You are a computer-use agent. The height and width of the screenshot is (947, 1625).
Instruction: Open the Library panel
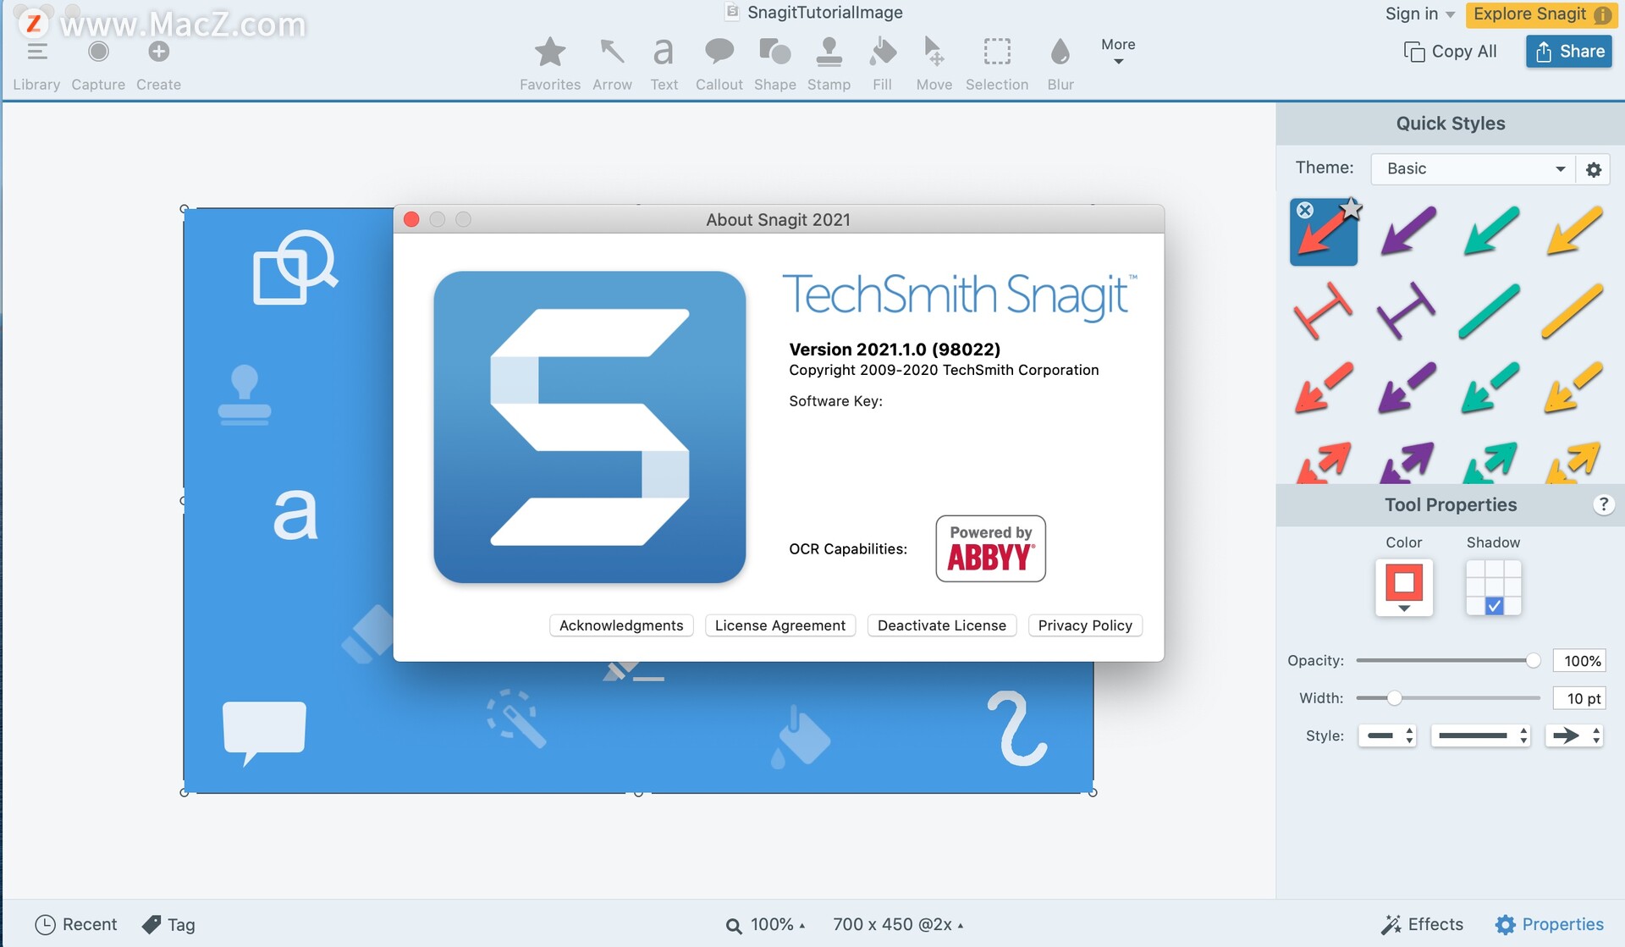(36, 64)
